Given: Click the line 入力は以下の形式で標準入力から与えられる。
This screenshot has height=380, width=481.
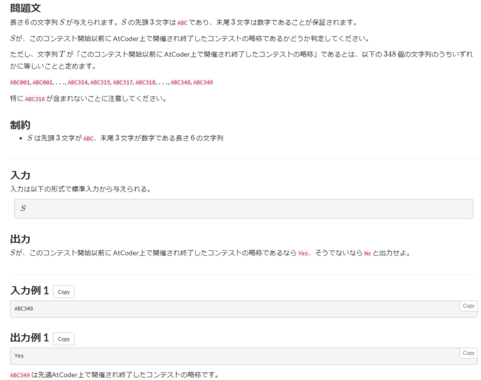Looking at the screenshot, I should 81,189.
